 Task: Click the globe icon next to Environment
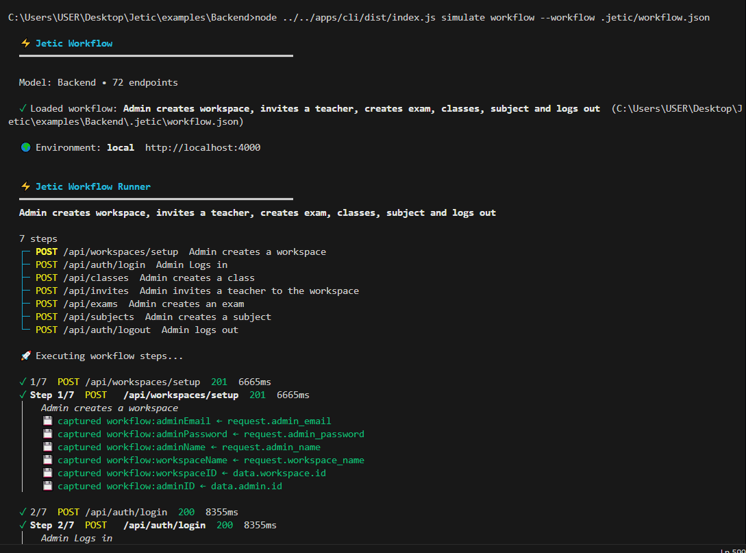click(x=26, y=147)
